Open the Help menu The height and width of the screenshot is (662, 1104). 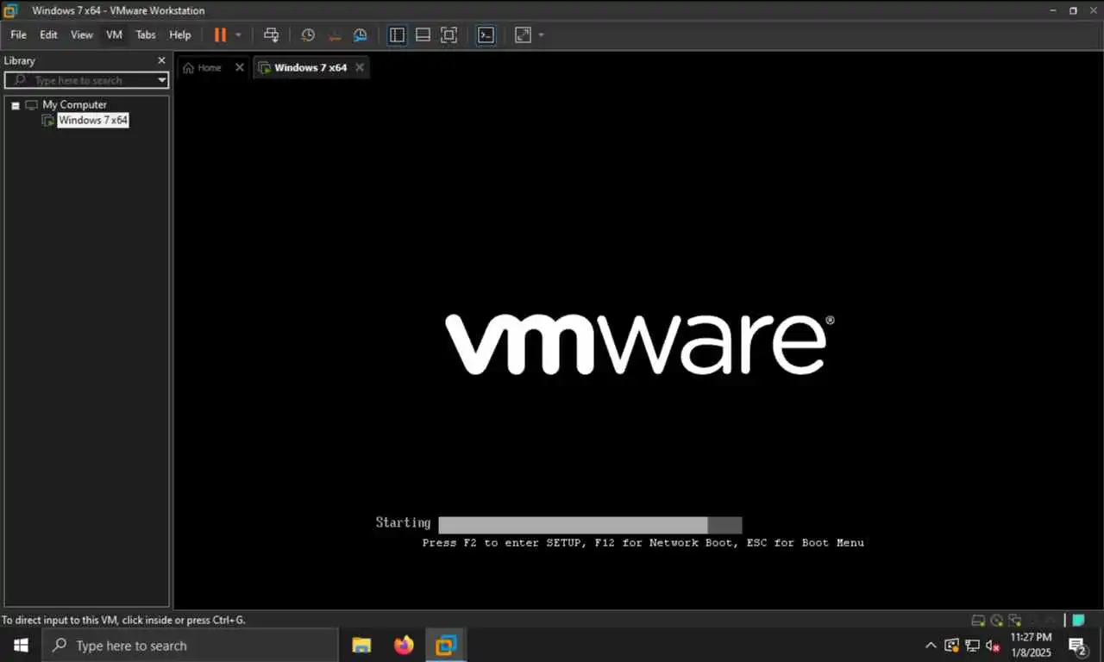[x=180, y=35]
